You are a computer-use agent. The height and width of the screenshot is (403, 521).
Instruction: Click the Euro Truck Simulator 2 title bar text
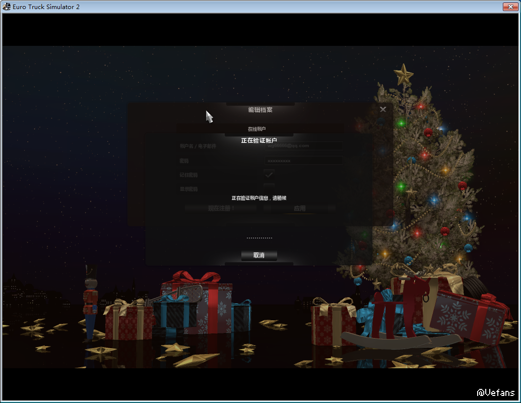point(46,7)
